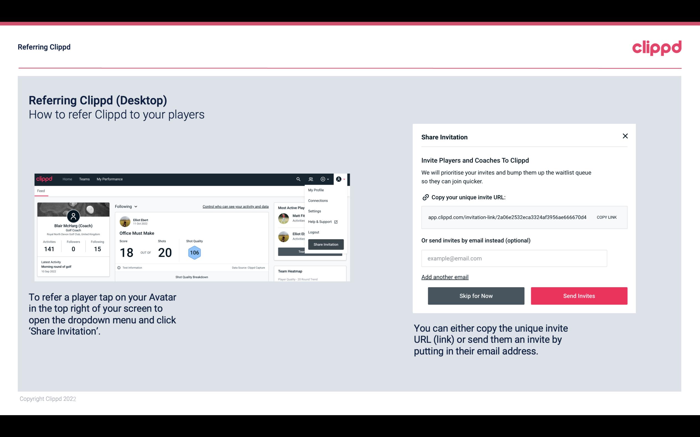Image resolution: width=700 pixels, height=437 pixels.
Task: Click the 'Following' dropdown on the feed
Action: 125,206
